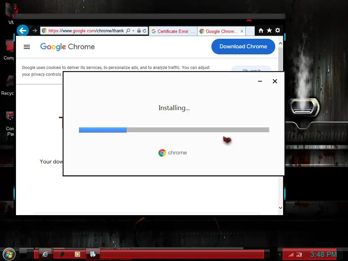Screen dimensions: 348x261
Task: Expand the address bar dropdown arrow
Action: pyautogui.click(x=133, y=31)
